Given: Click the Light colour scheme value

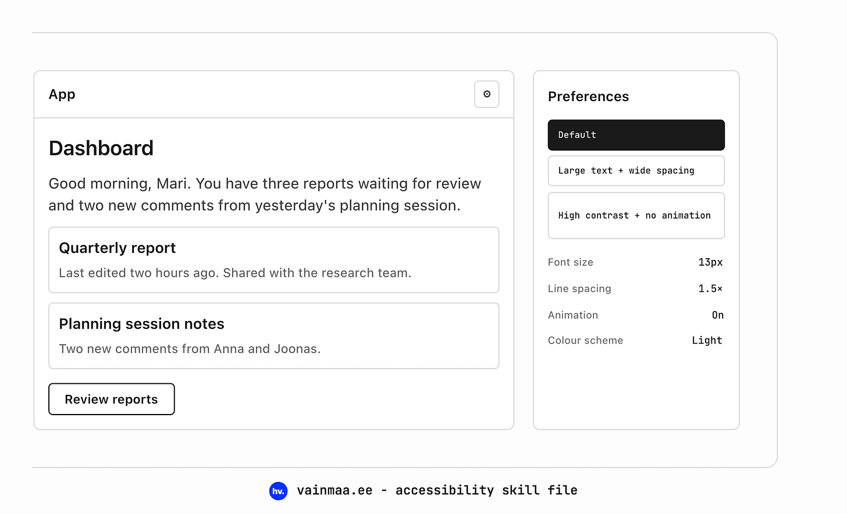Looking at the screenshot, I should point(707,341).
